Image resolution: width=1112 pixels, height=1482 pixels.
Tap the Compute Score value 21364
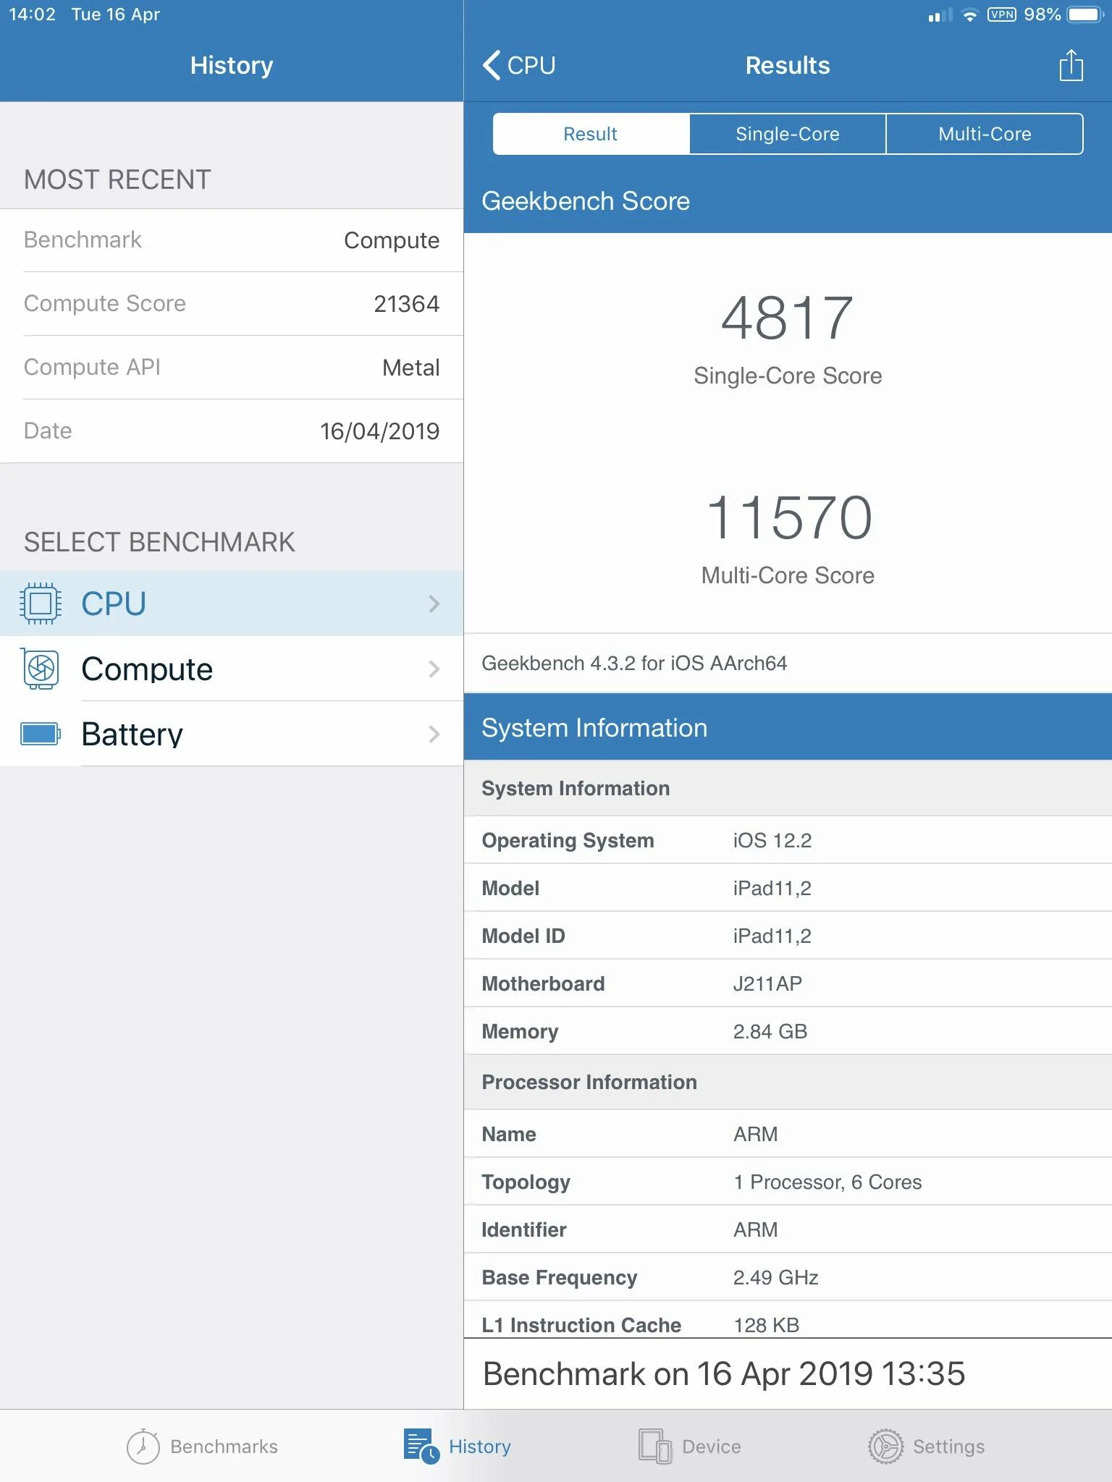406,304
